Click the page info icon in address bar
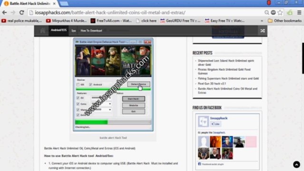The image size is (304, 171). (x=31, y=13)
